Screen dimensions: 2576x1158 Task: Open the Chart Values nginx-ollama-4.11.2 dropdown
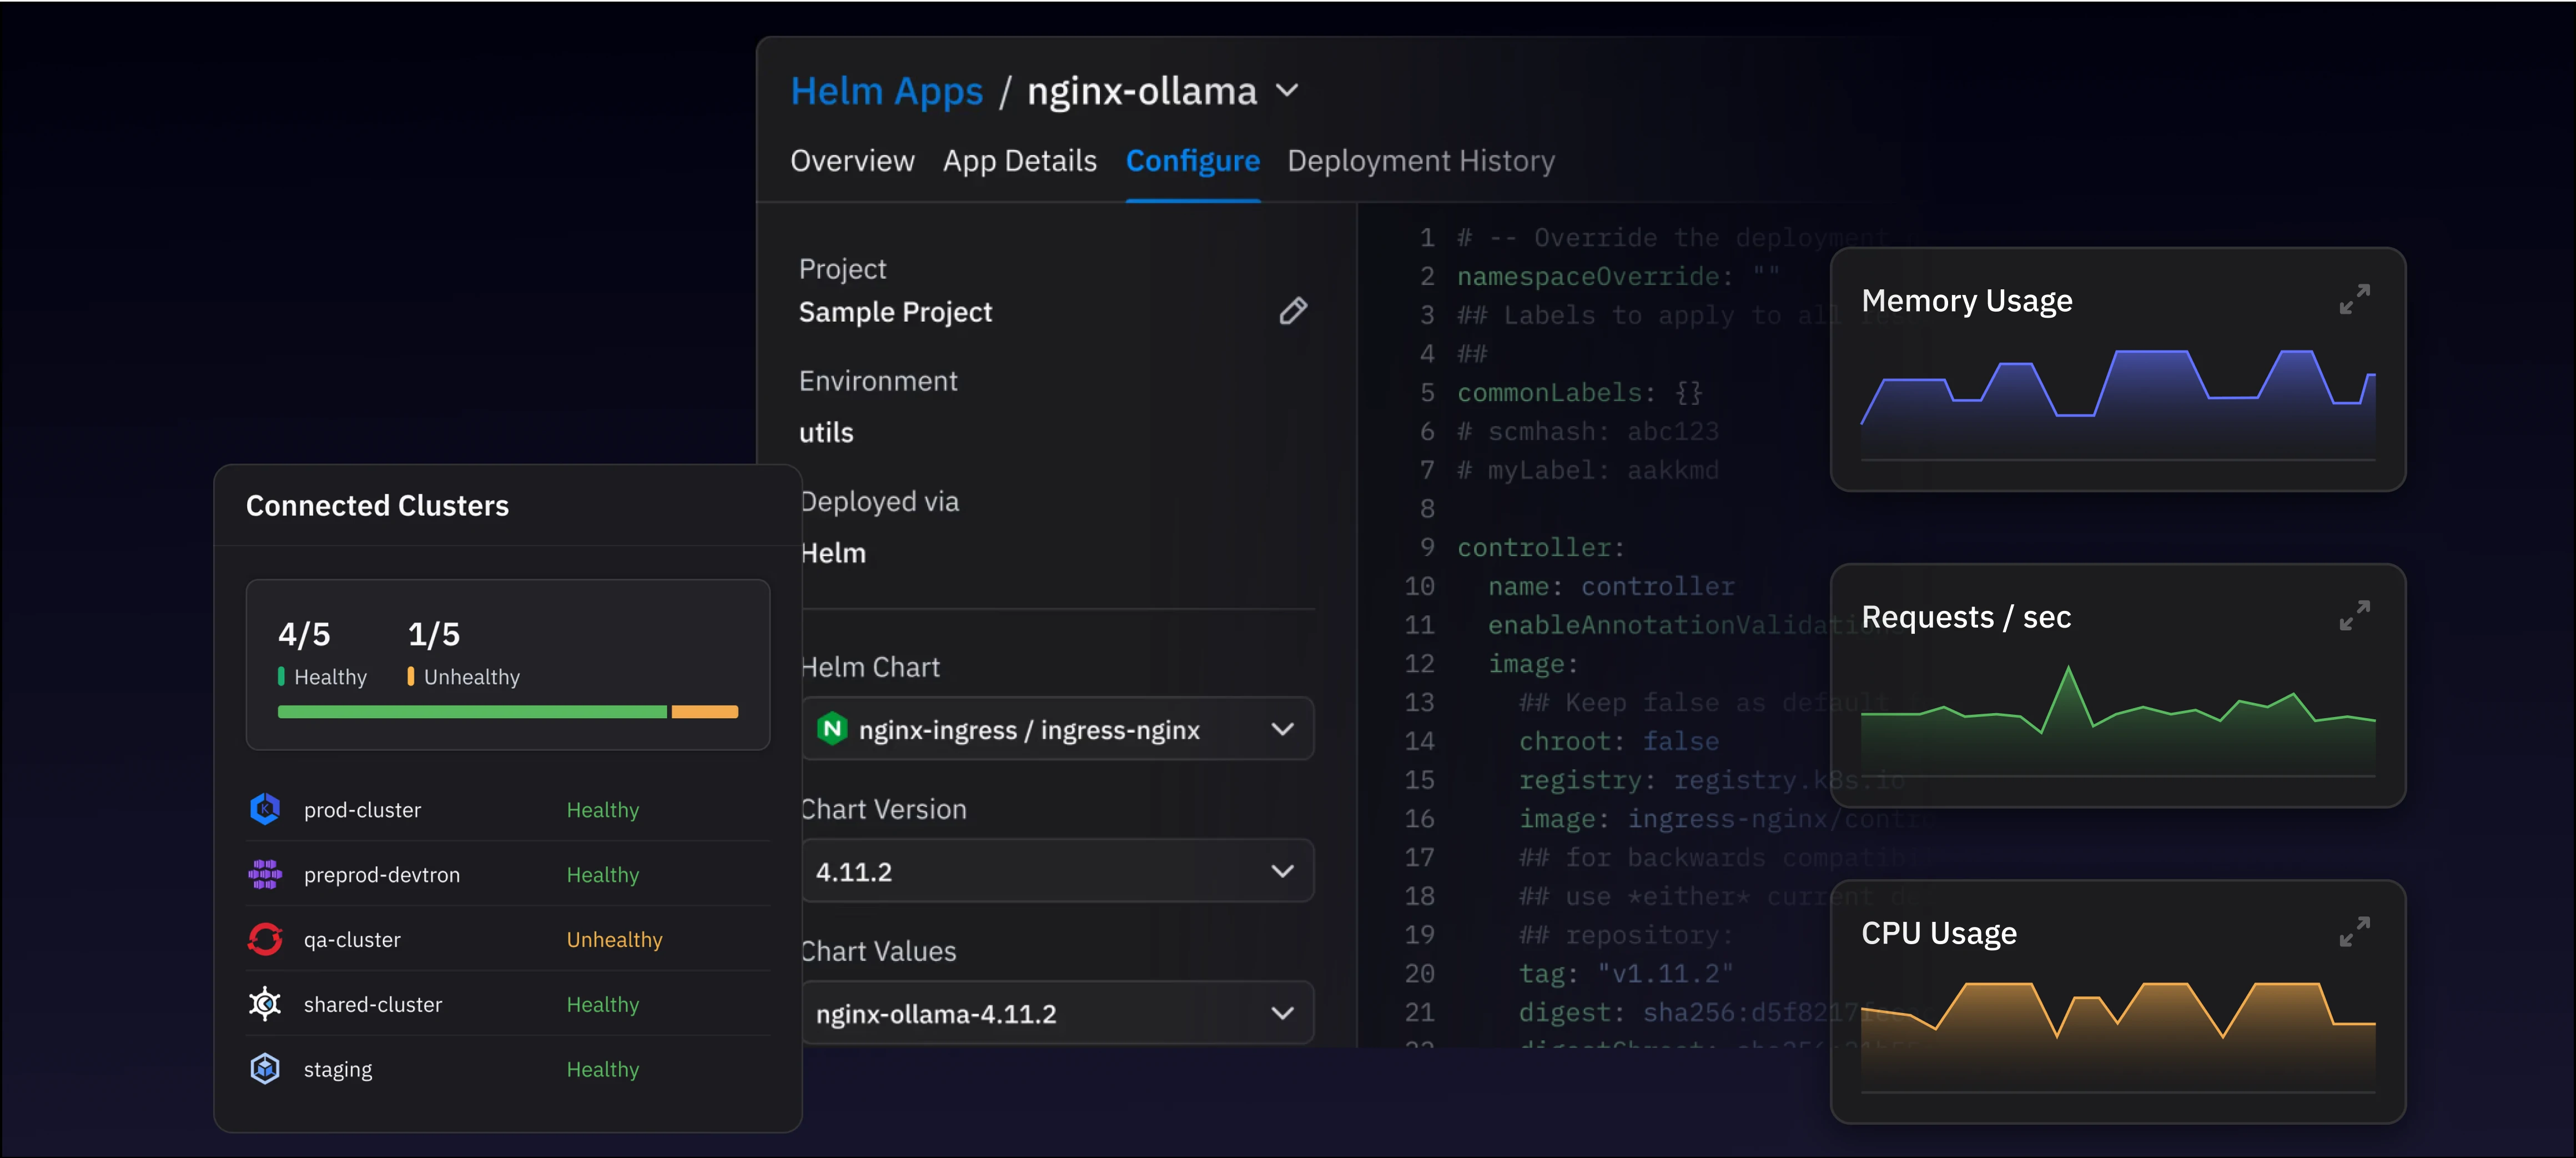(x=1282, y=1013)
